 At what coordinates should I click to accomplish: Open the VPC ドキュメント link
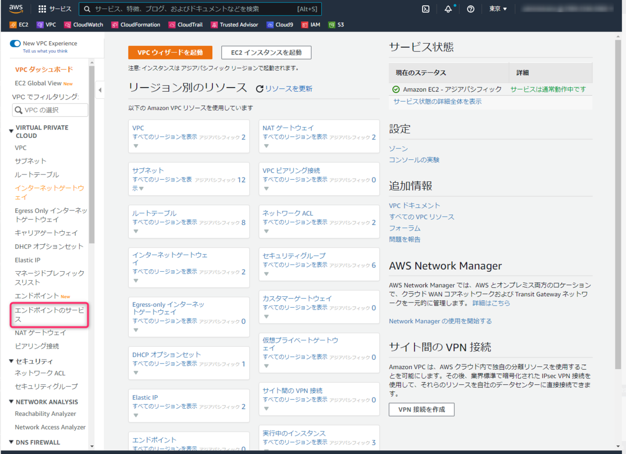[x=415, y=206]
